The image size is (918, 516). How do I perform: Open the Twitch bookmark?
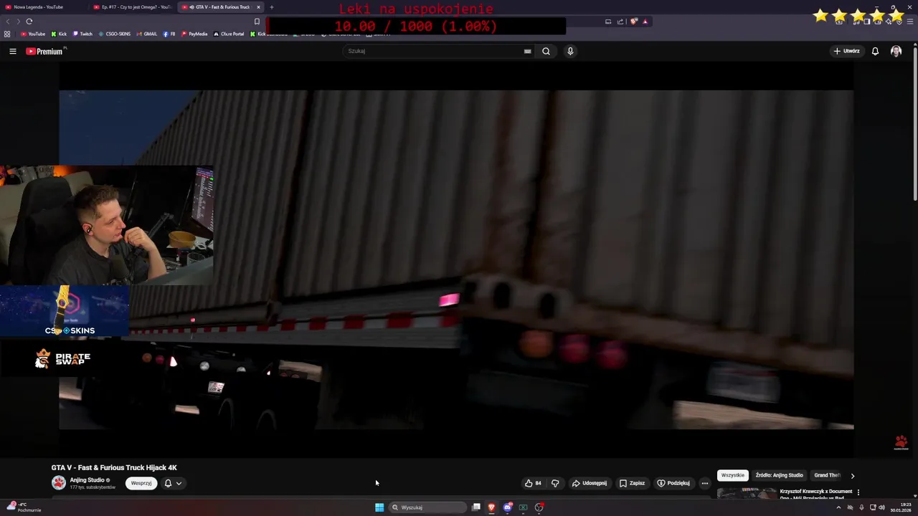(x=82, y=34)
